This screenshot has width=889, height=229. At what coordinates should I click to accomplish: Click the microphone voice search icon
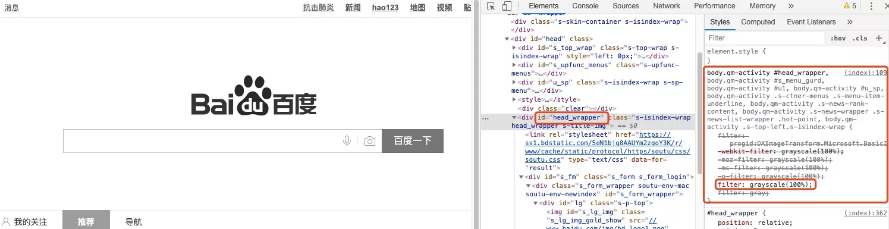tap(347, 141)
